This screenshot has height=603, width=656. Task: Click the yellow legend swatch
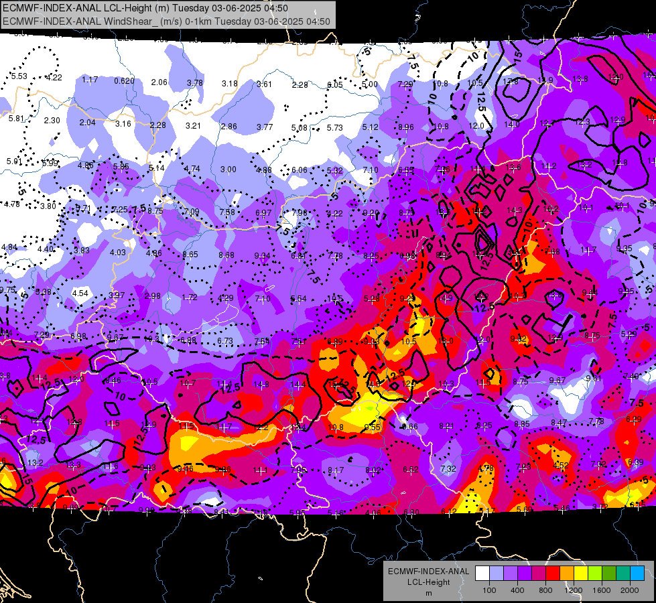pos(581,574)
